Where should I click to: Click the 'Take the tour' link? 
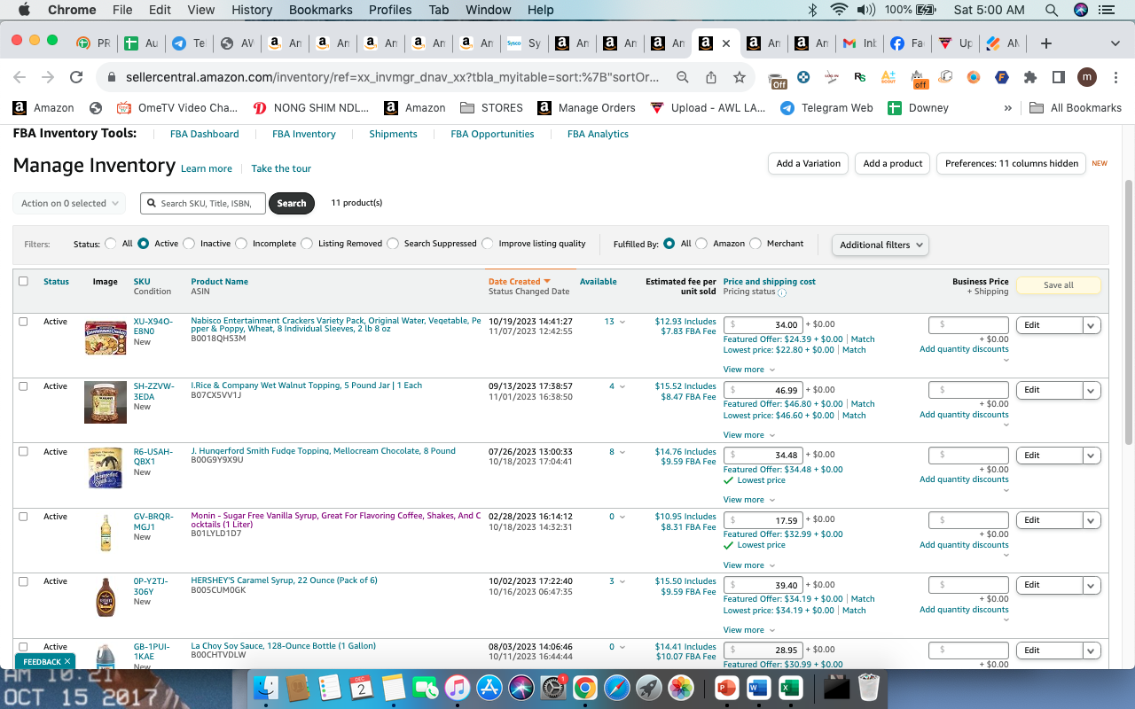pyautogui.click(x=281, y=168)
